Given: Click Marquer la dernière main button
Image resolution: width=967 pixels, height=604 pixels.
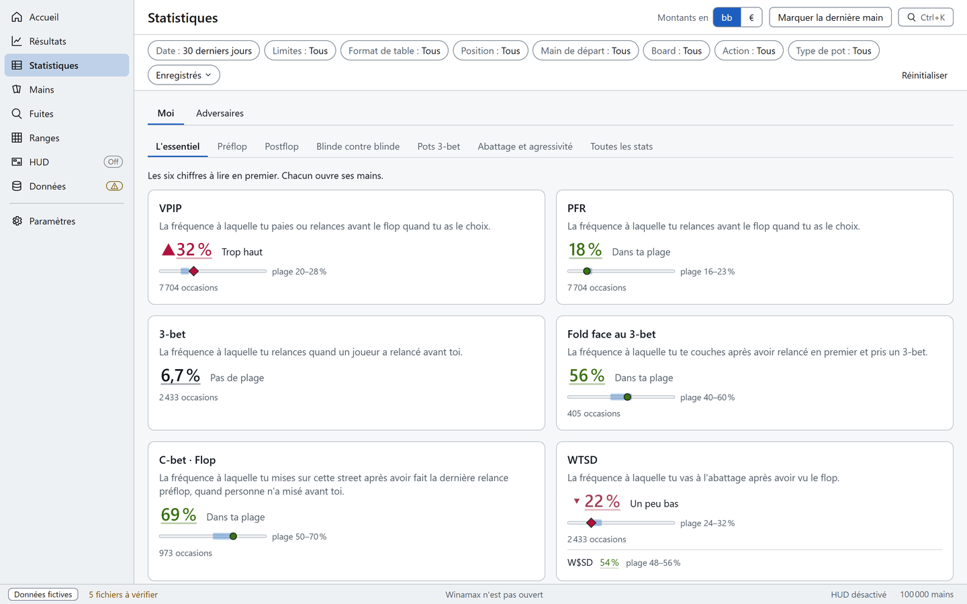Looking at the screenshot, I should click(830, 17).
